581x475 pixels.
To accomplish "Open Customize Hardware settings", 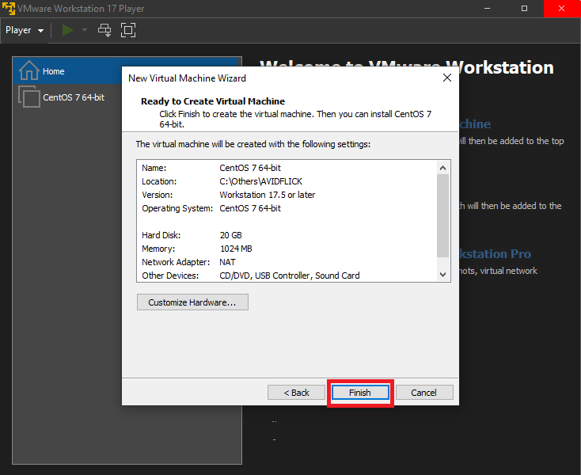I will (x=192, y=302).
